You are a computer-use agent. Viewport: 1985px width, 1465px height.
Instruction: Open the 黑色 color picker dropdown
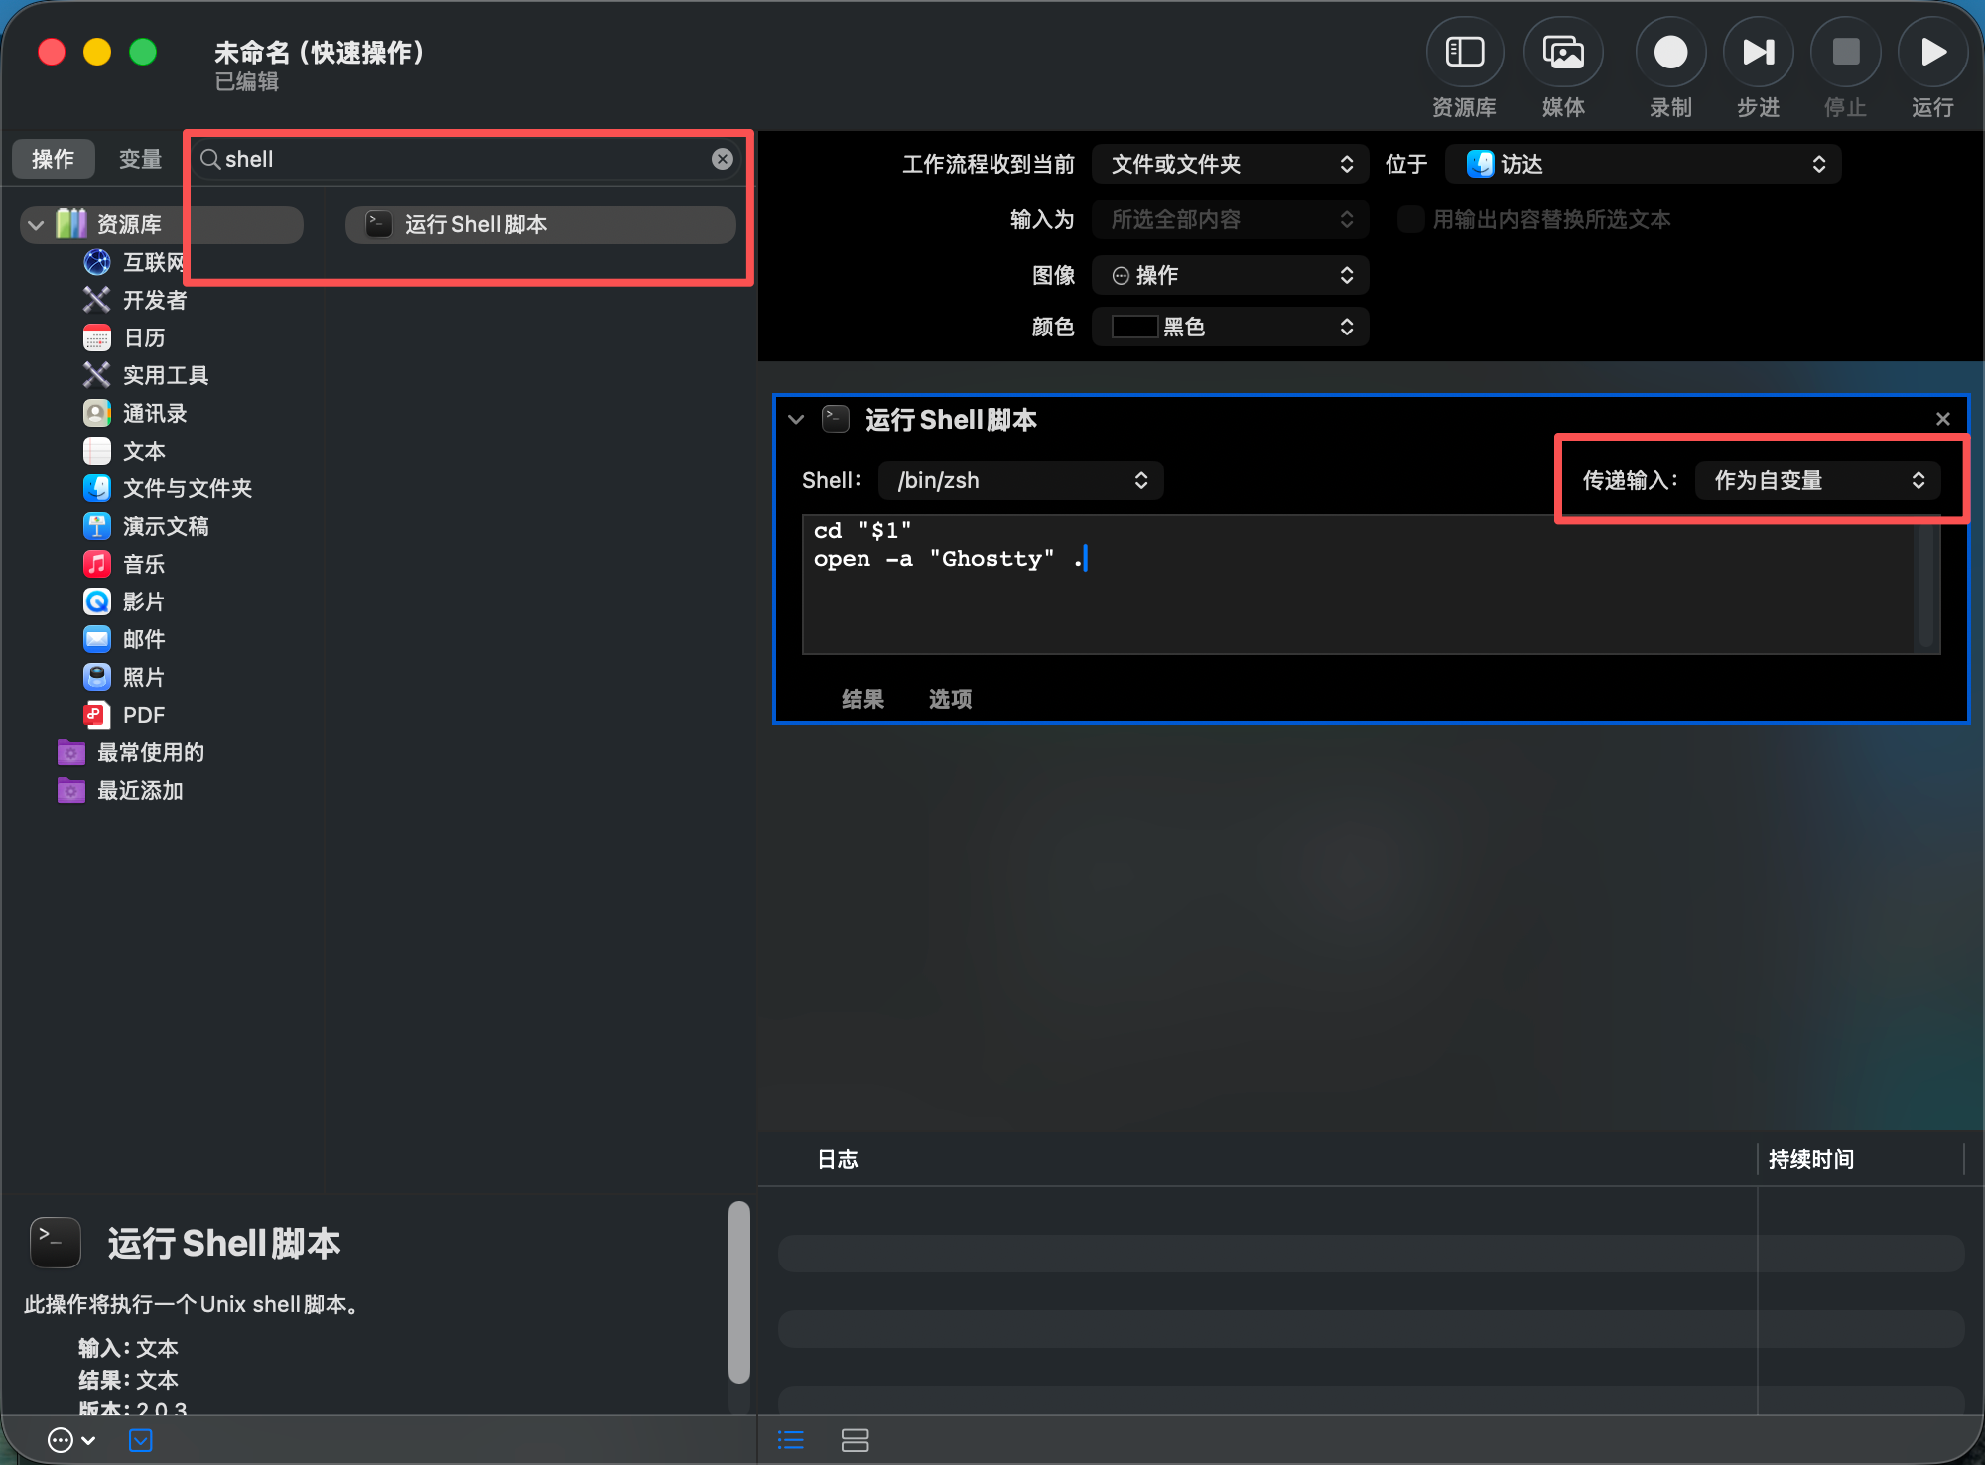(1230, 327)
